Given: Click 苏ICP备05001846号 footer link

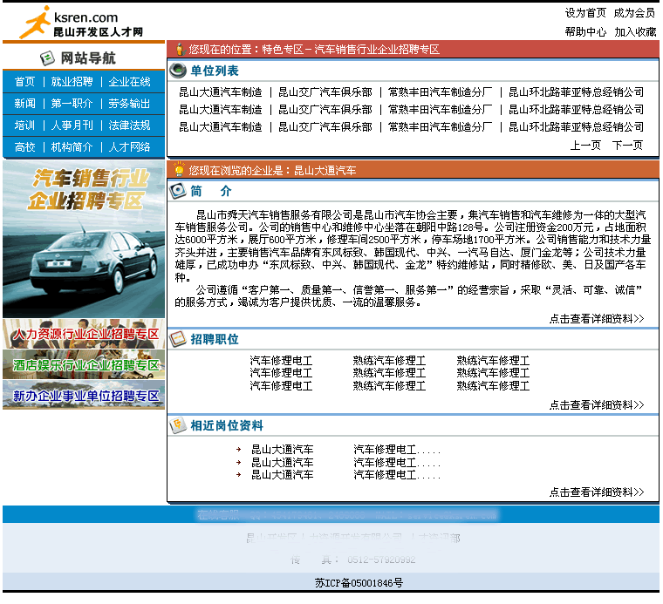Looking at the screenshot, I should [x=359, y=583].
